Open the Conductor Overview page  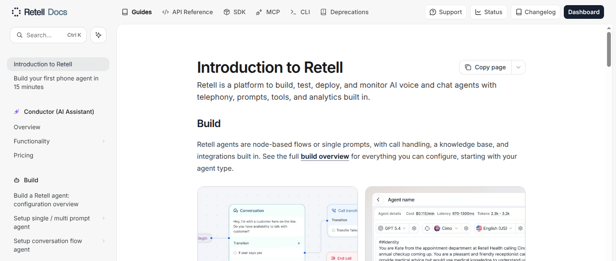pos(58,127)
